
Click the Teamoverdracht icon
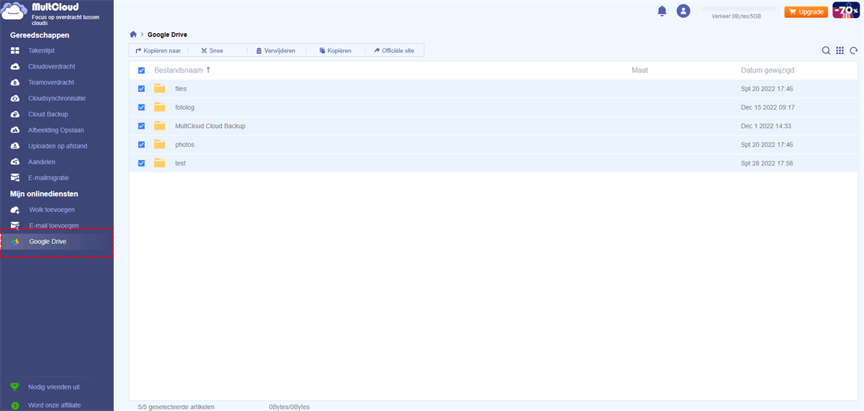(15, 82)
